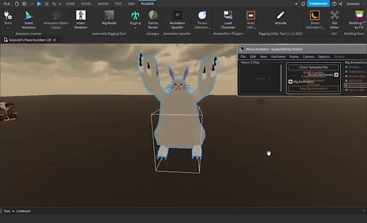The height and width of the screenshot is (223, 367).
Task: Open the Animation Spoofer tool
Action: coord(177,20)
